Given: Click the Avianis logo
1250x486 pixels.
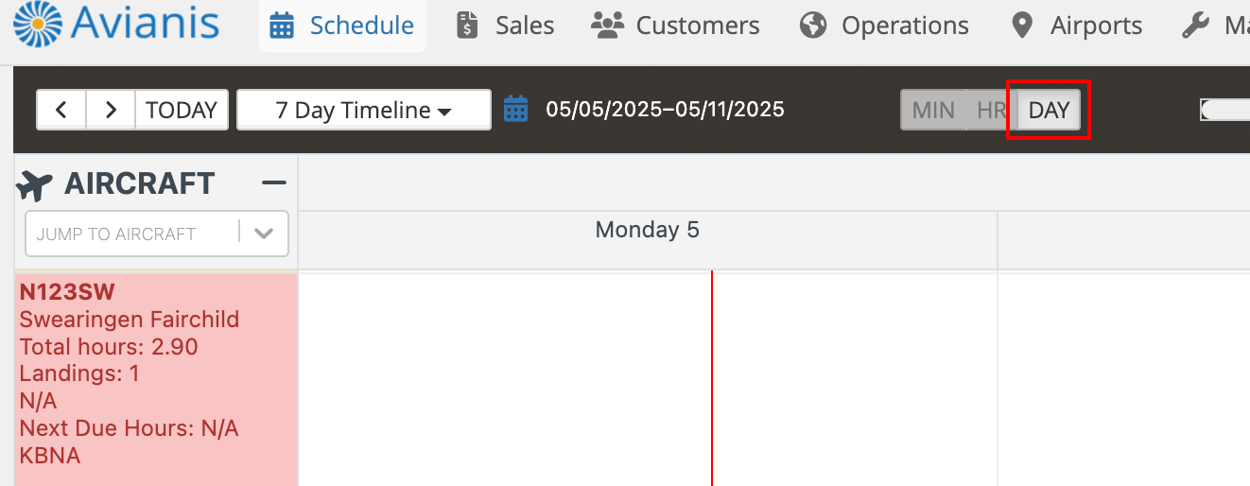Looking at the screenshot, I should pos(116,25).
